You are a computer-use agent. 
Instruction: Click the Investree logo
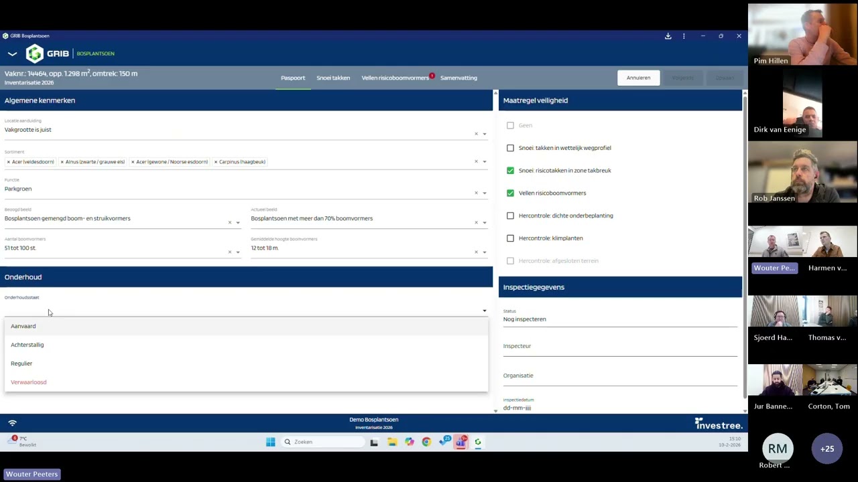719,424
